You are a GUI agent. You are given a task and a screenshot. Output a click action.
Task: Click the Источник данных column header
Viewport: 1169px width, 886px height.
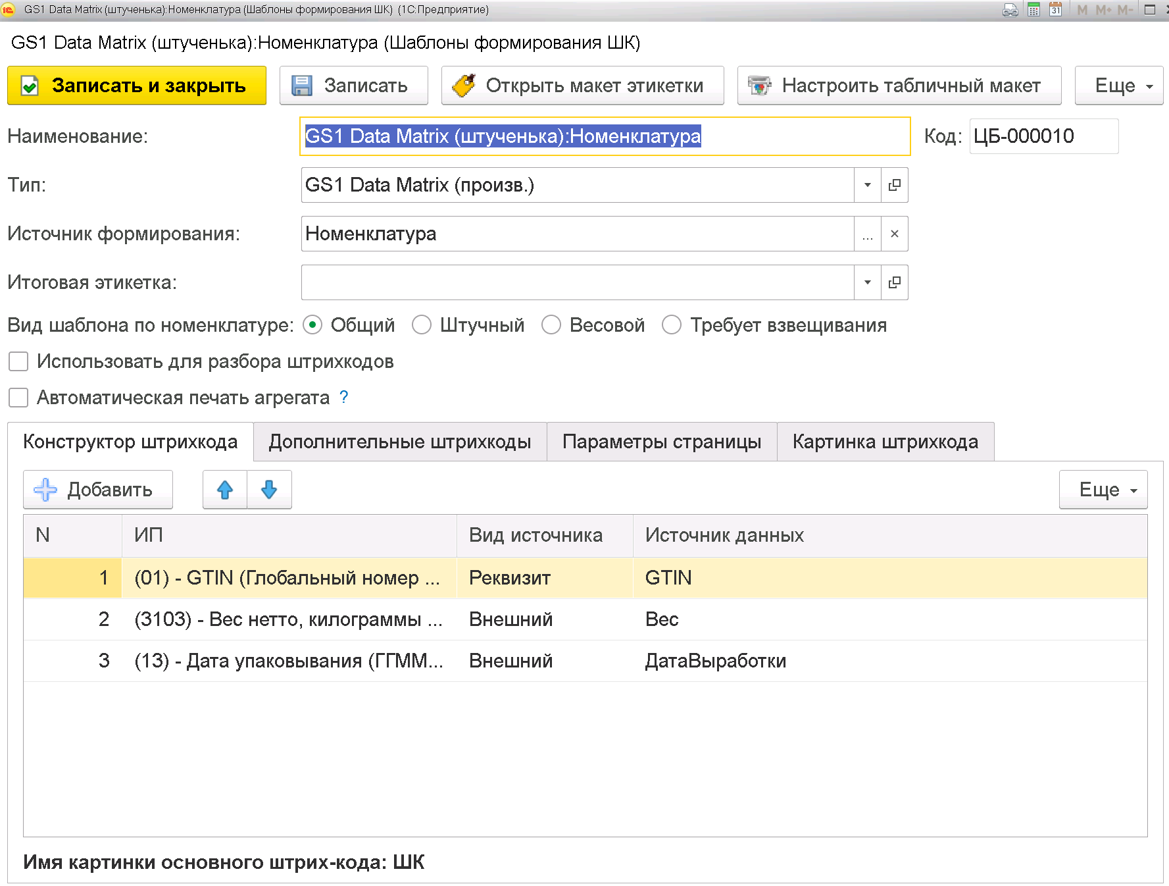tap(890, 535)
